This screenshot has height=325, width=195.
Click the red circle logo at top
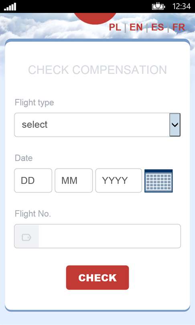coord(95,18)
